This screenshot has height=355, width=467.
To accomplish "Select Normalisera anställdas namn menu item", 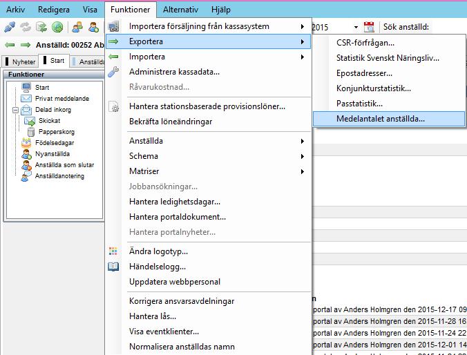I will [x=208, y=347].
